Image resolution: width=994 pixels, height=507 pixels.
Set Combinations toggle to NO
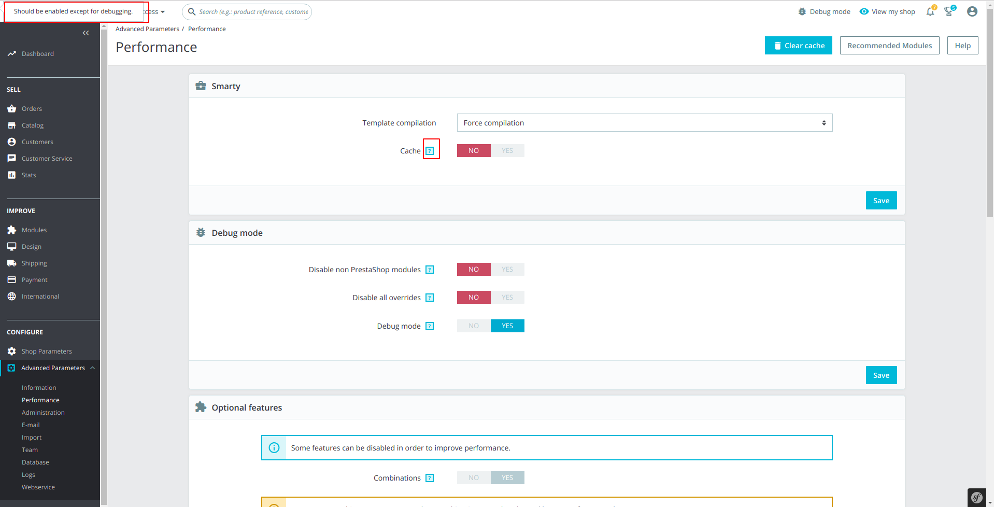[474, 478]
